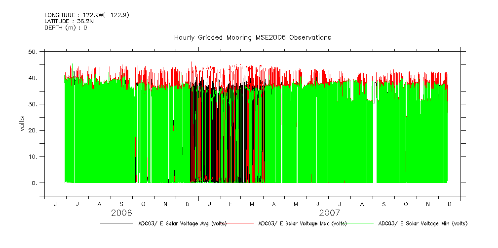Click the line sample before Min legend label
The height and width of the screenshot is (248, 498).
pyautogui.click(x=359, y=223)
